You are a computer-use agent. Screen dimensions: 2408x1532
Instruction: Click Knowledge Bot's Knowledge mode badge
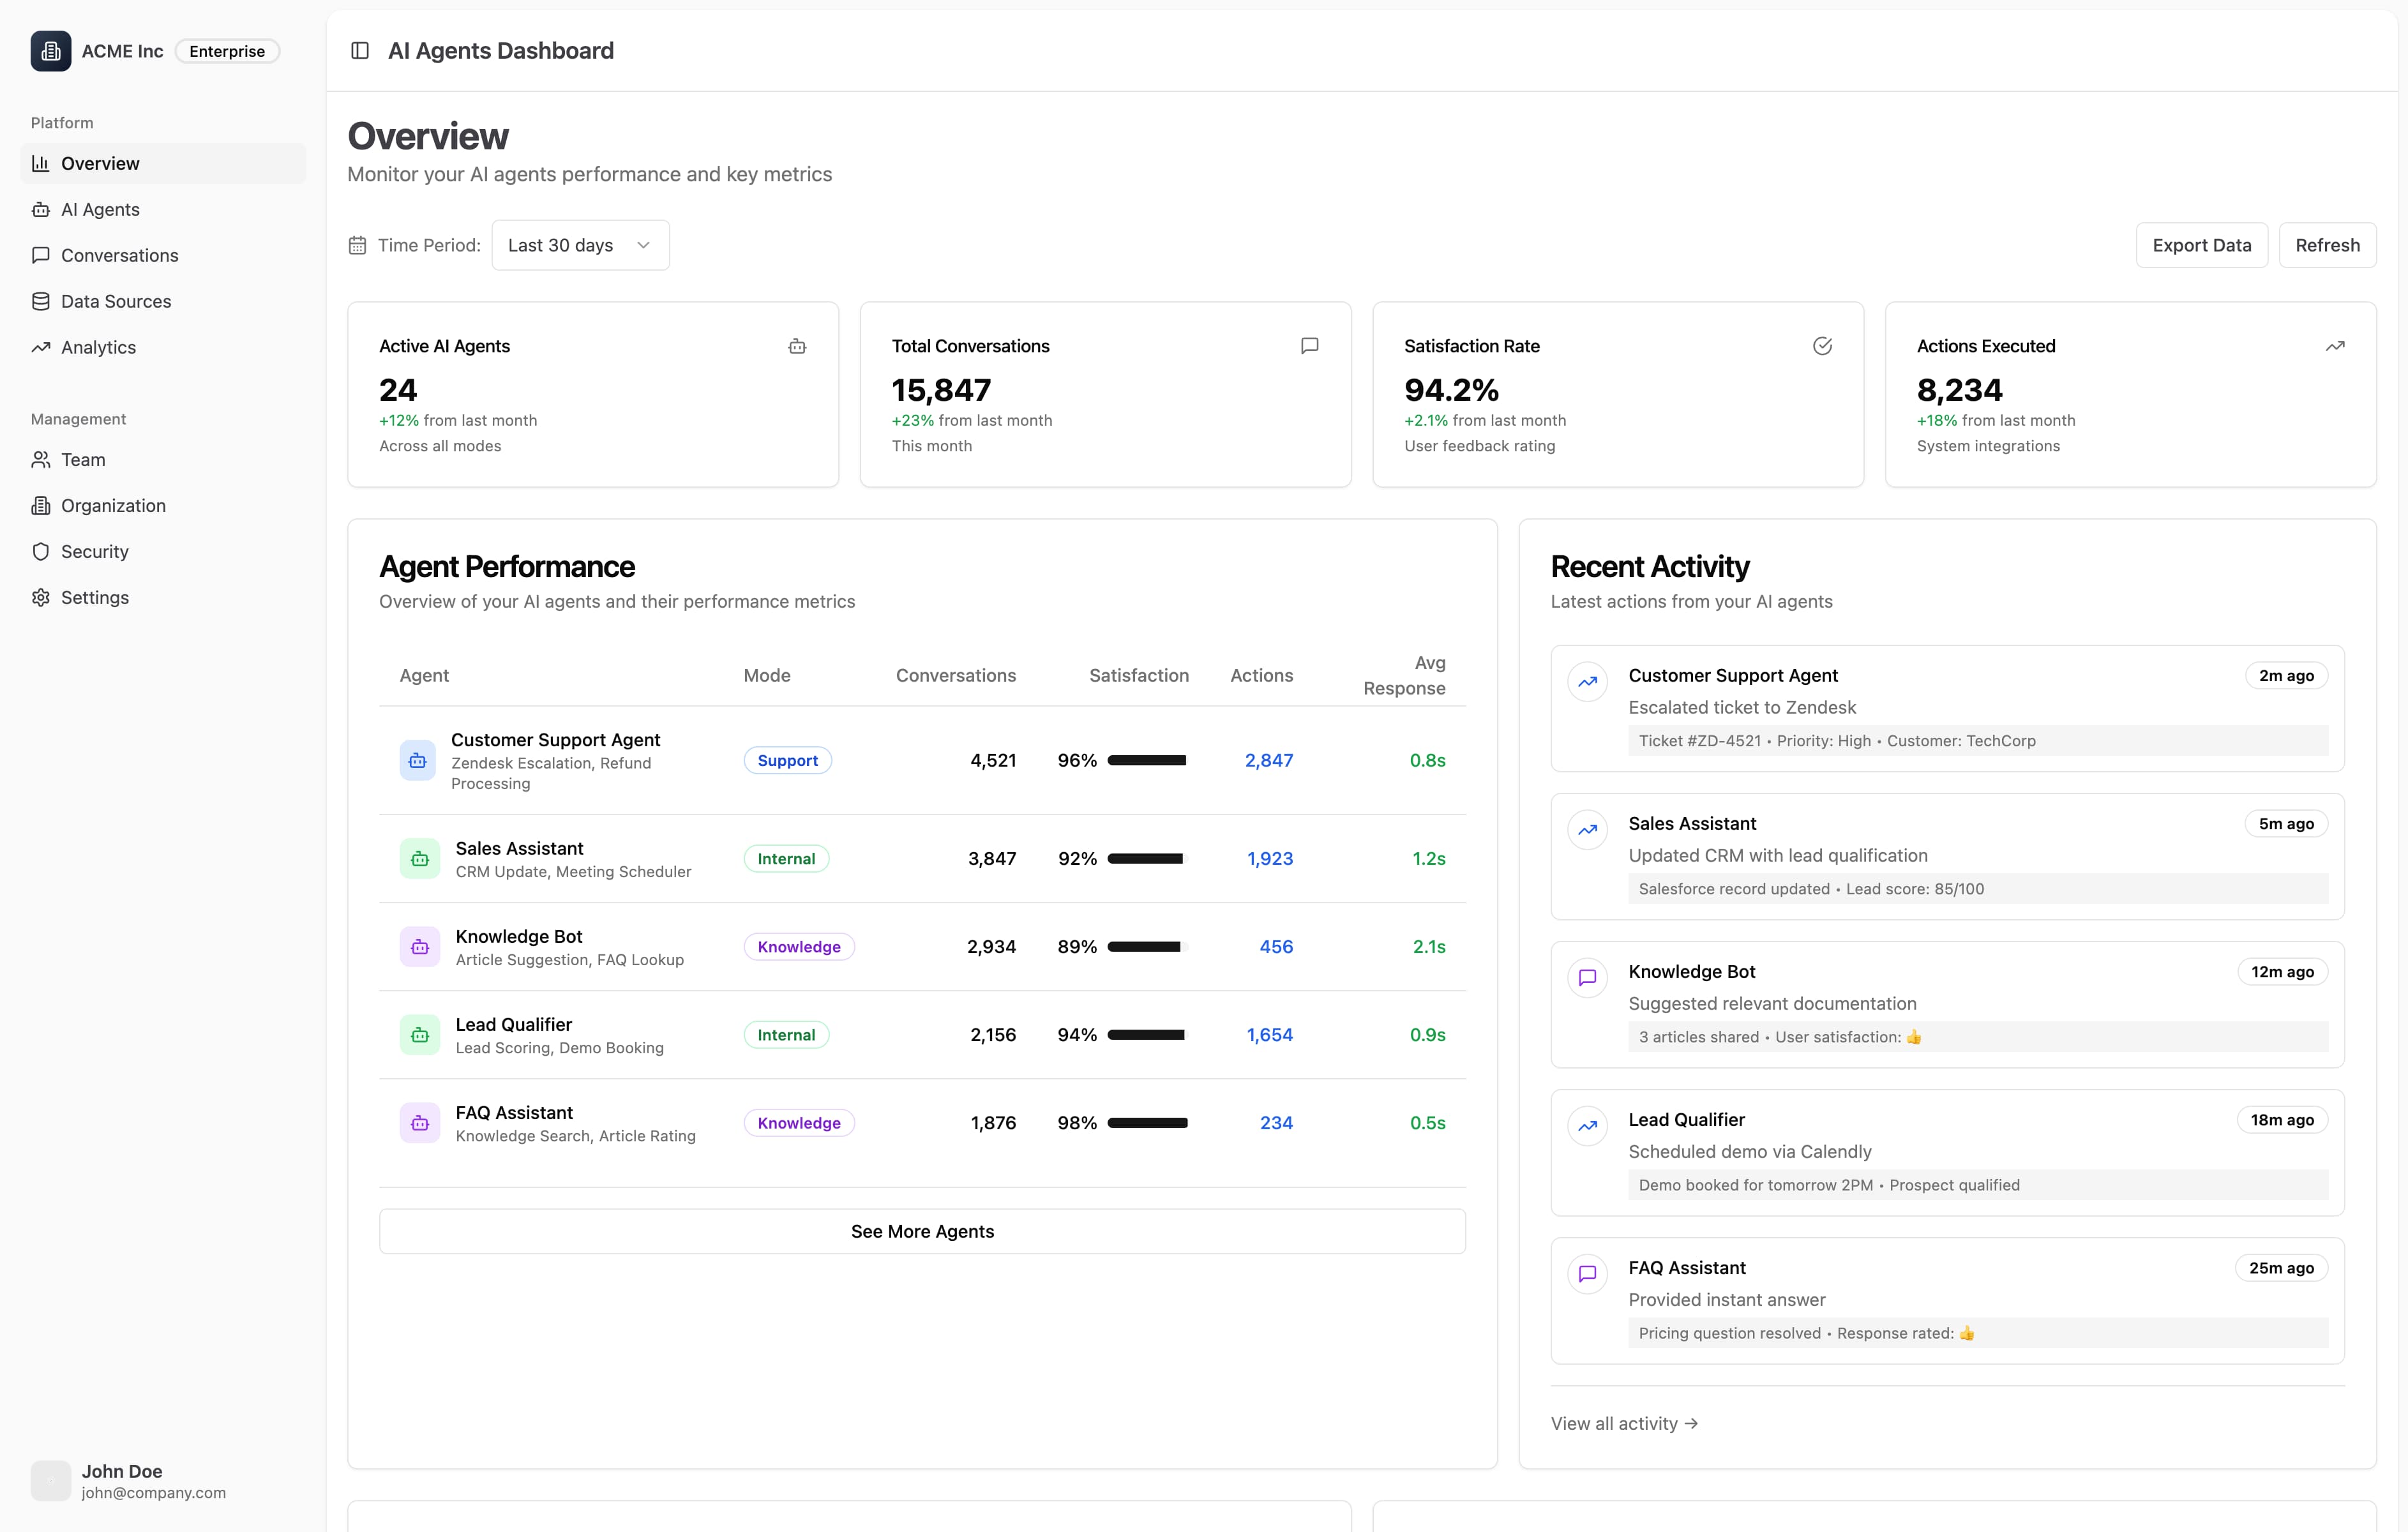[x=799, y=947]
